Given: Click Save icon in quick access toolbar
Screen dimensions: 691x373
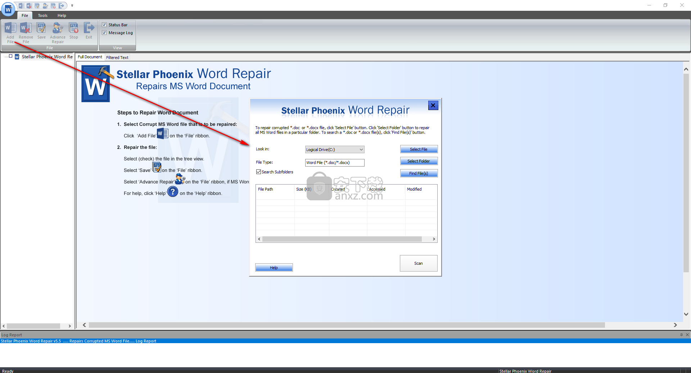Looking at the screenshot, I should 37,6.
